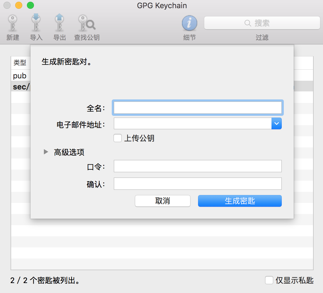The width and height of the screenshot is (323, 293).
Task: Click the yellow minimize window button
Action: point(19,5)
